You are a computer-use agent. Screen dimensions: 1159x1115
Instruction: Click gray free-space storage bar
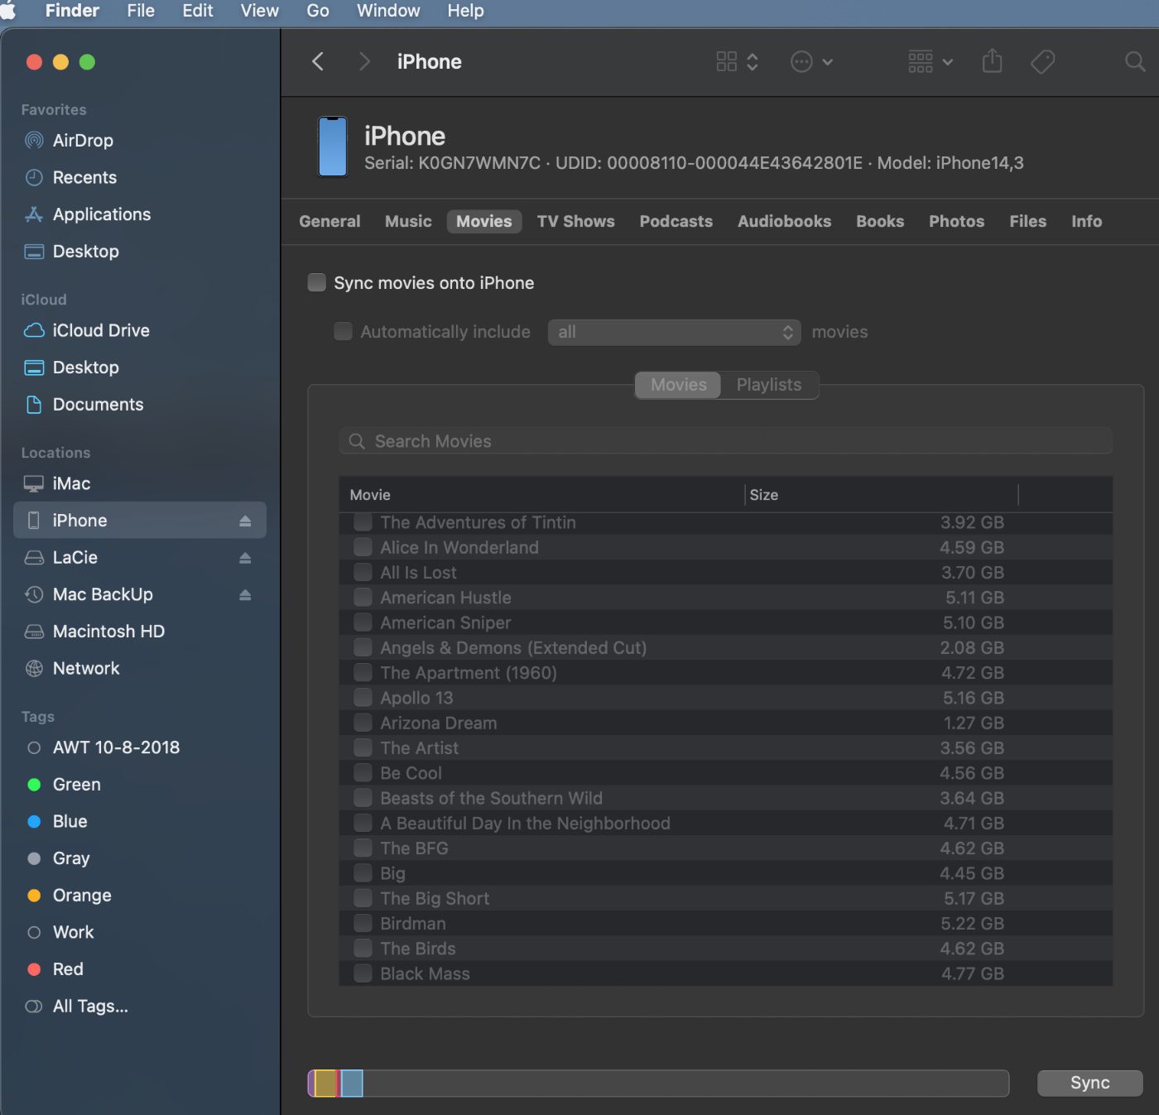[x=685, y=1083]
